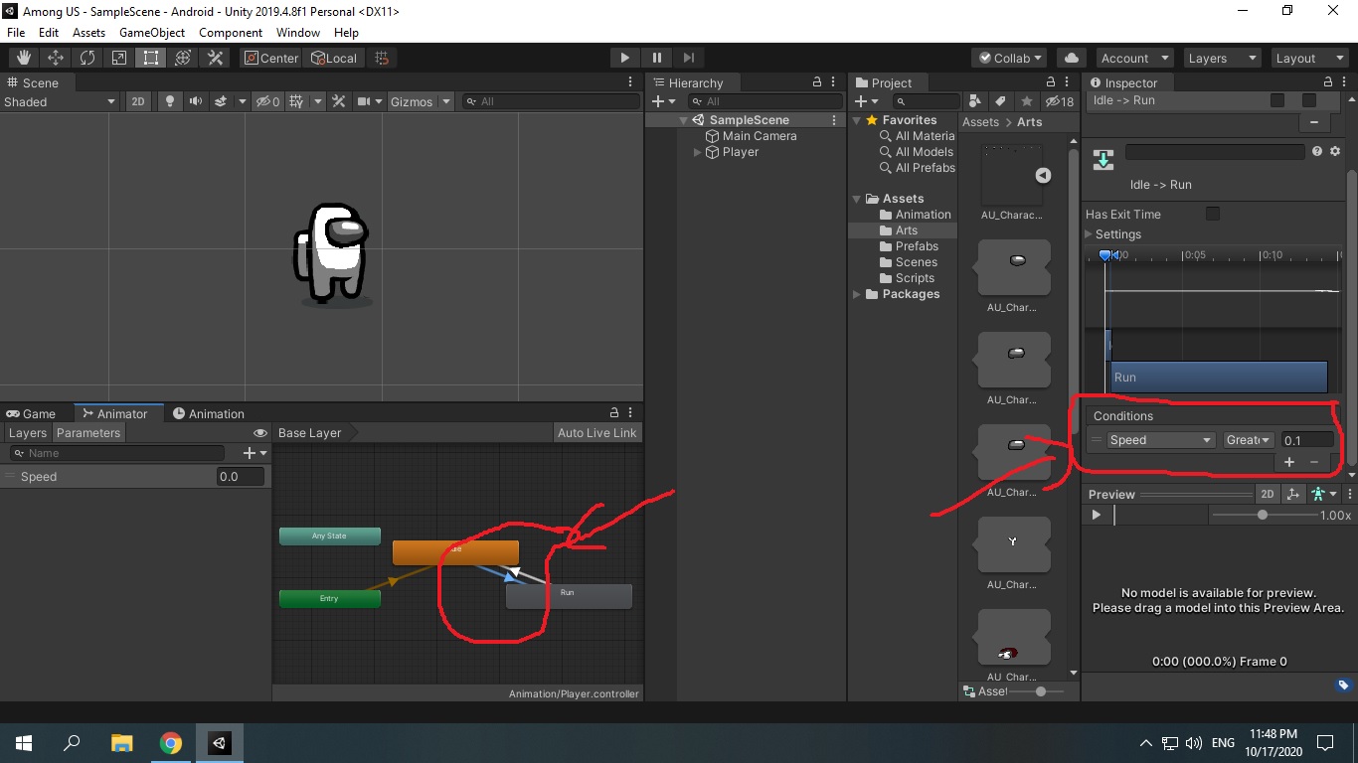Select the Rotate tool
Viewport: 1358px width, 763px height.
[x=87, y=58]
